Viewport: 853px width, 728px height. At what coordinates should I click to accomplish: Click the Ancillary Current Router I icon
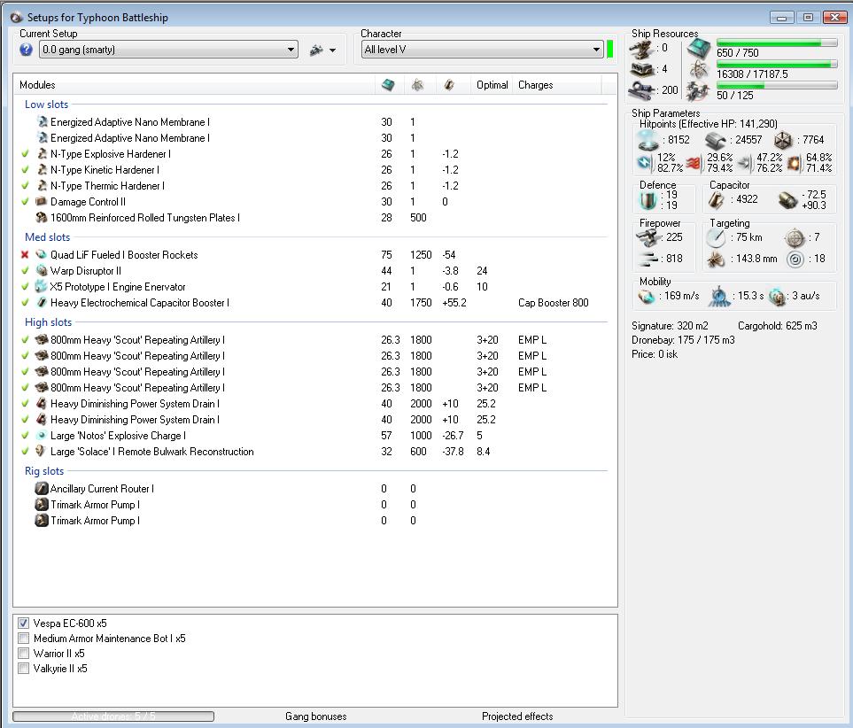(42, 489)
